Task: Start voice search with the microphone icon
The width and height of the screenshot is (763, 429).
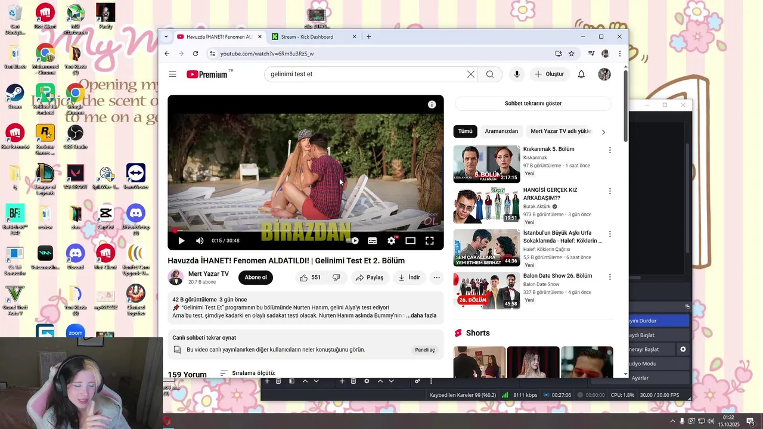Action: (517, 74)
